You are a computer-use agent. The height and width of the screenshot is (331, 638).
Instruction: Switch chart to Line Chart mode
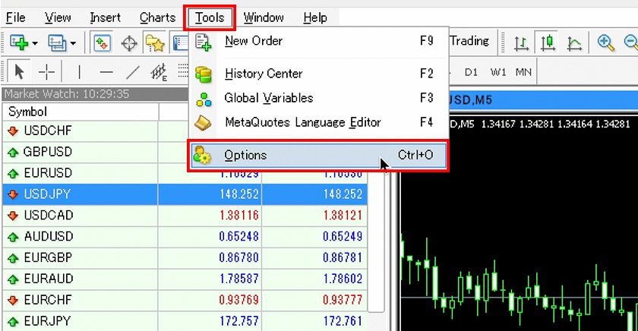[x=574, y=43]
